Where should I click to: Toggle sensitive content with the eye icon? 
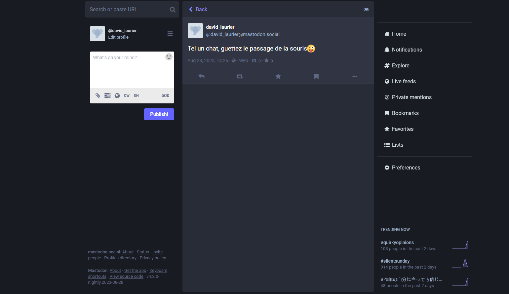tap(366, 9)
